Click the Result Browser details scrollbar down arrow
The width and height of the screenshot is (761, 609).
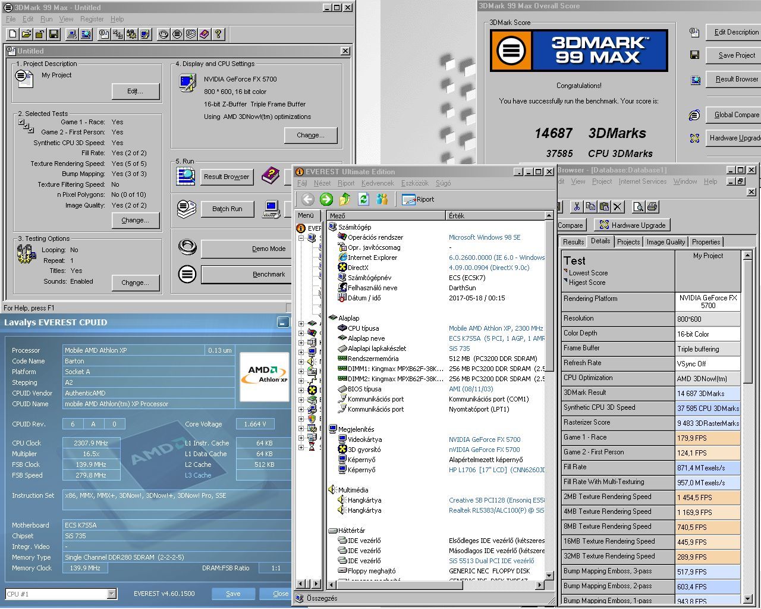(747, 599)
